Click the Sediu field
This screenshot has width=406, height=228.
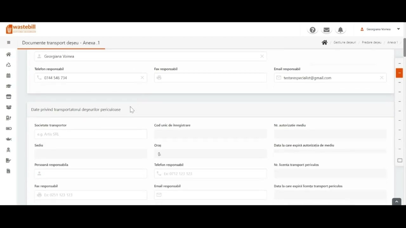pos(91,154)
